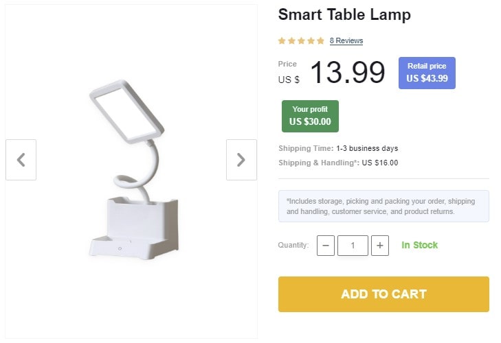501x343 pixels.
Task: Click the Smart Table Lamp product photo
Action: [x=131, y=171]
